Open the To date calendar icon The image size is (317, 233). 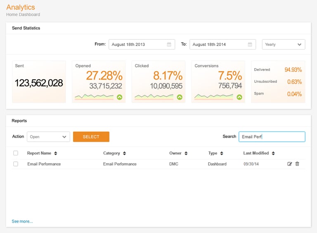[250, 44]
